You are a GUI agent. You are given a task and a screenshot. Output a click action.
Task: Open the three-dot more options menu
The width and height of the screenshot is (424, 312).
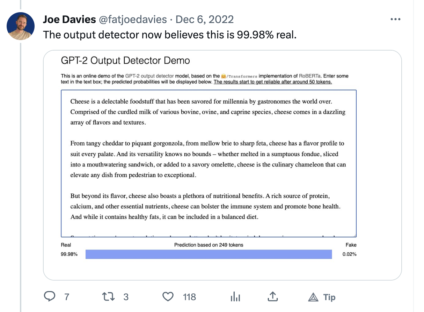tap(395, 20)
